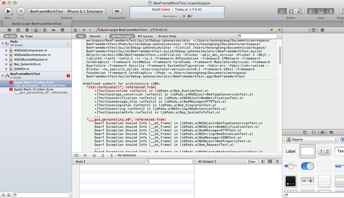Hide the debug area toggle icon
Viewport: 344px width, 198px height.
(76, 155)
